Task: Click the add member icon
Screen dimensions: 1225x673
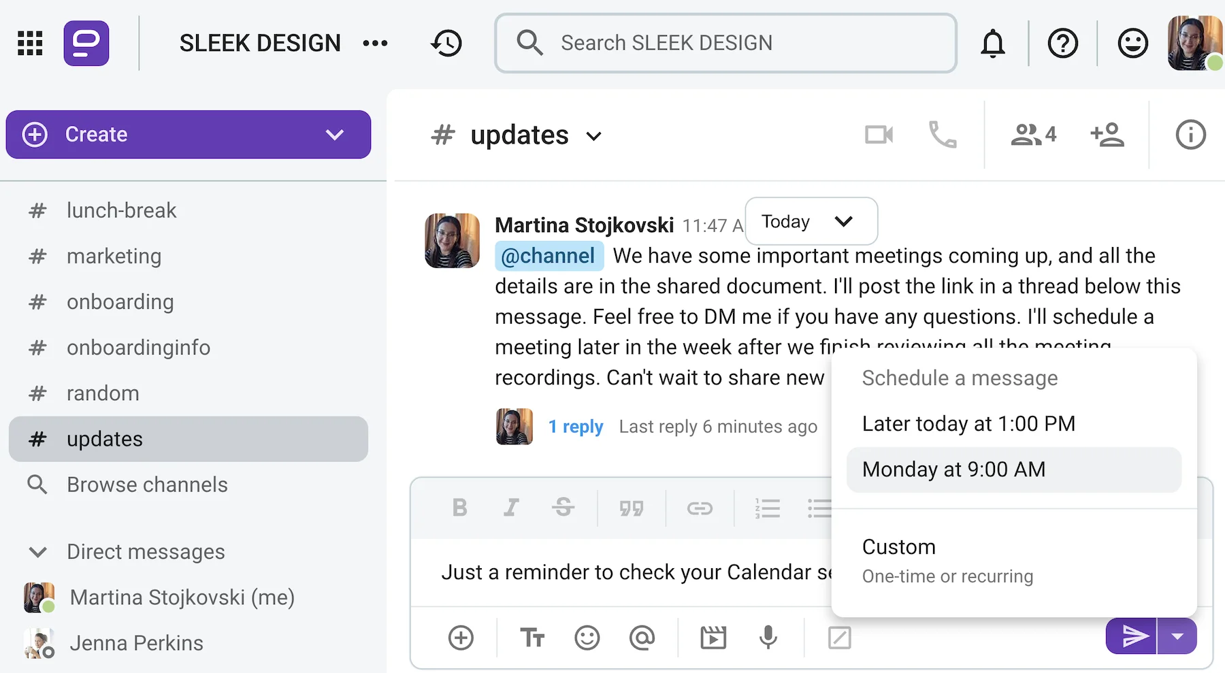Action: 1107,135
